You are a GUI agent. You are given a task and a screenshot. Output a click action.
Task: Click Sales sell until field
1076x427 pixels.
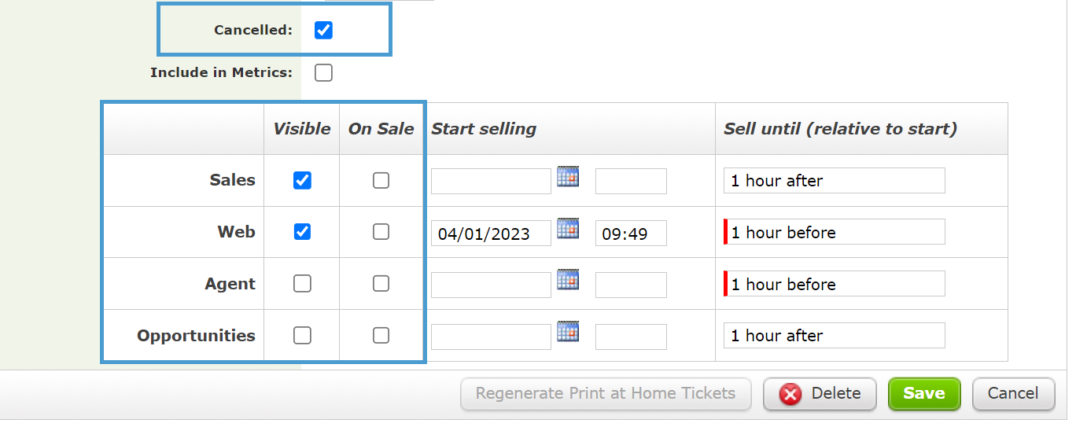coord(835,181)
